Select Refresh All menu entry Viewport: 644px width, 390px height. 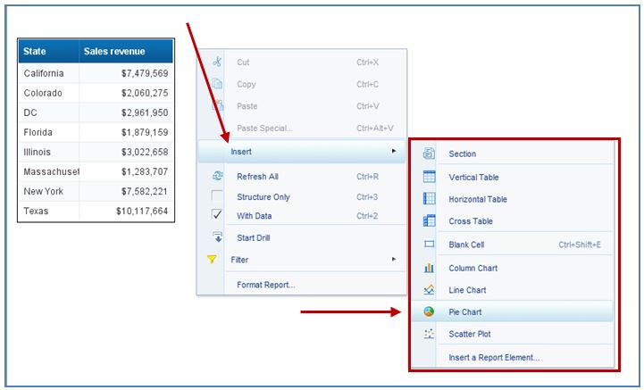tap(302, 176)
